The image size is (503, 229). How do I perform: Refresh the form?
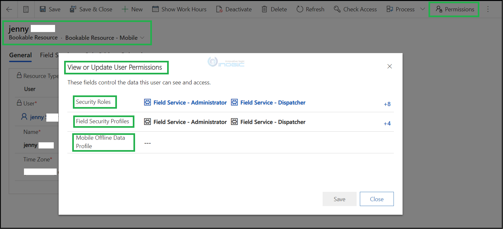pyautogui.click(x=310, y=9)
